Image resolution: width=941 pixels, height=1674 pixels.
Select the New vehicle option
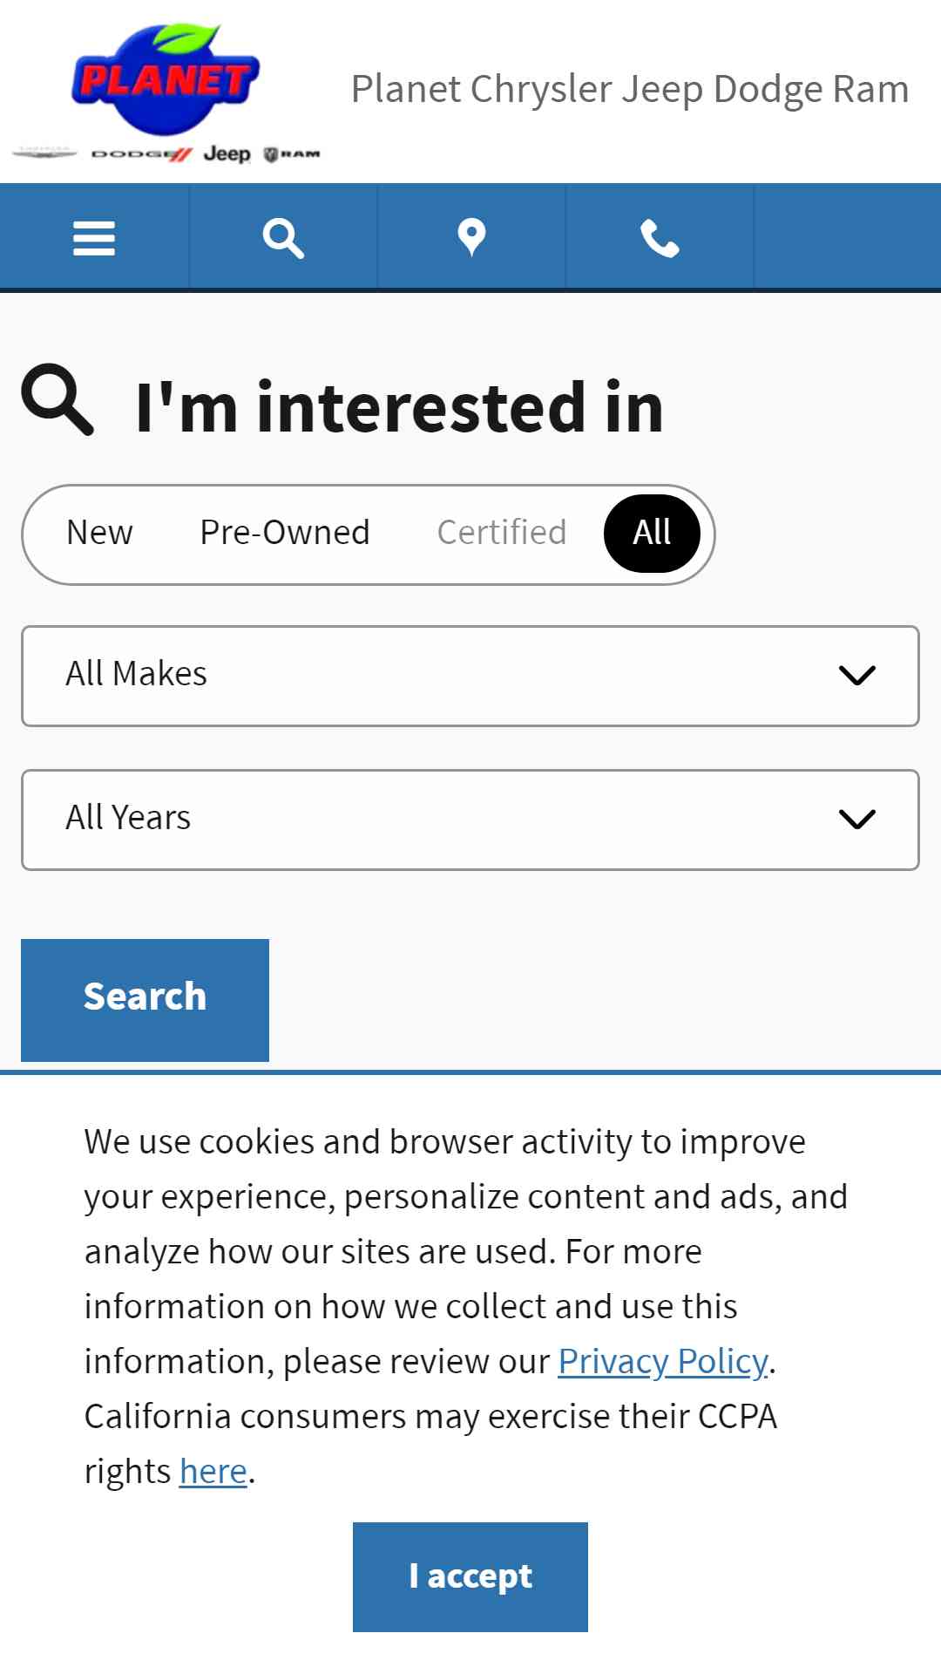(99, 533)
